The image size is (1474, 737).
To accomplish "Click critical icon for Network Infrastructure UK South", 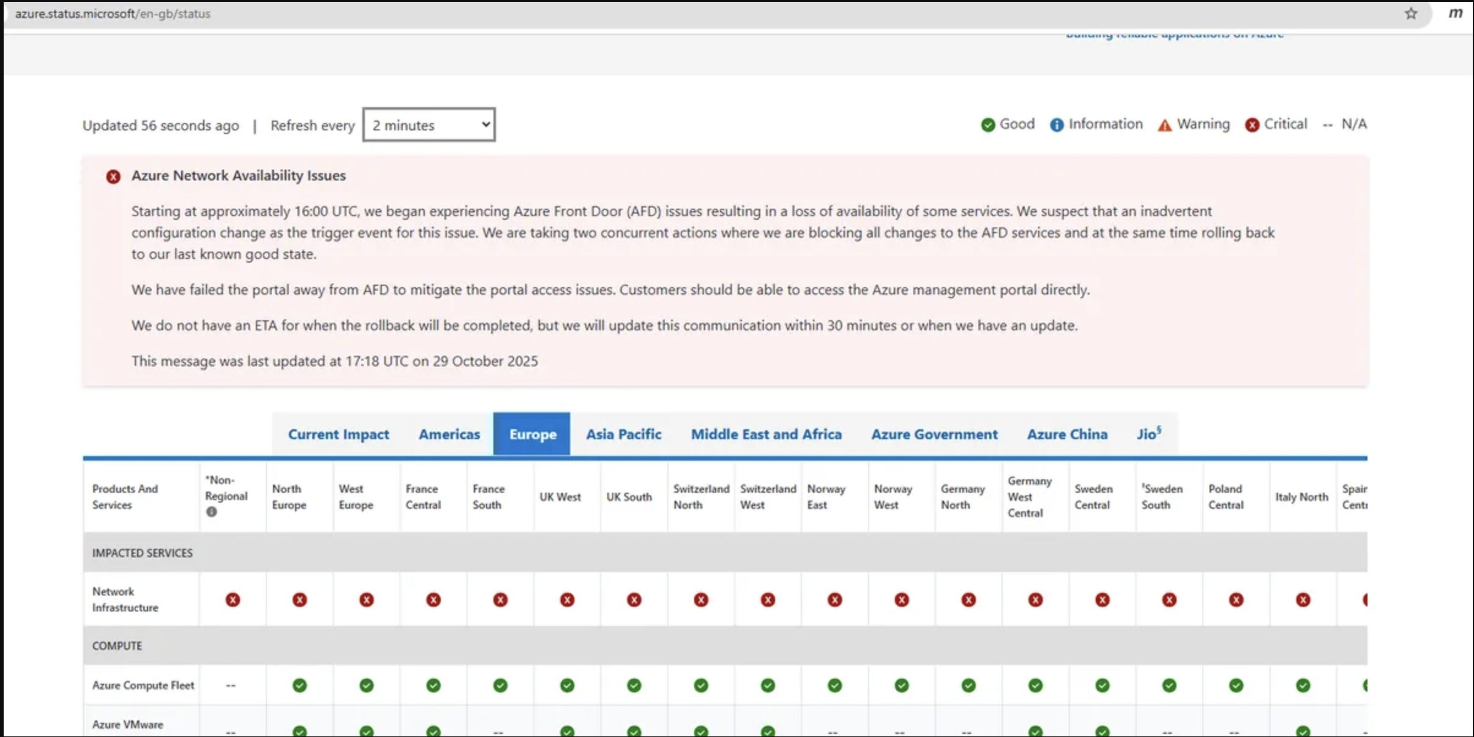I will pyautogui.click(x=634, y=600).
